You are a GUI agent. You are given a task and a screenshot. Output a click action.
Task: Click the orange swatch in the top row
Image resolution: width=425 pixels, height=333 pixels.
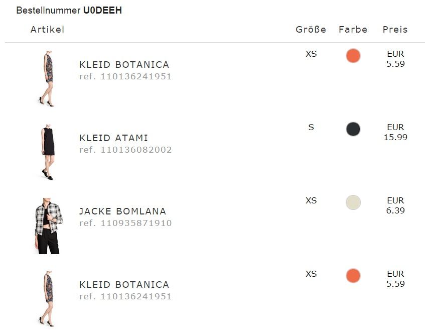pyautogui.click(x=353, y=56)
